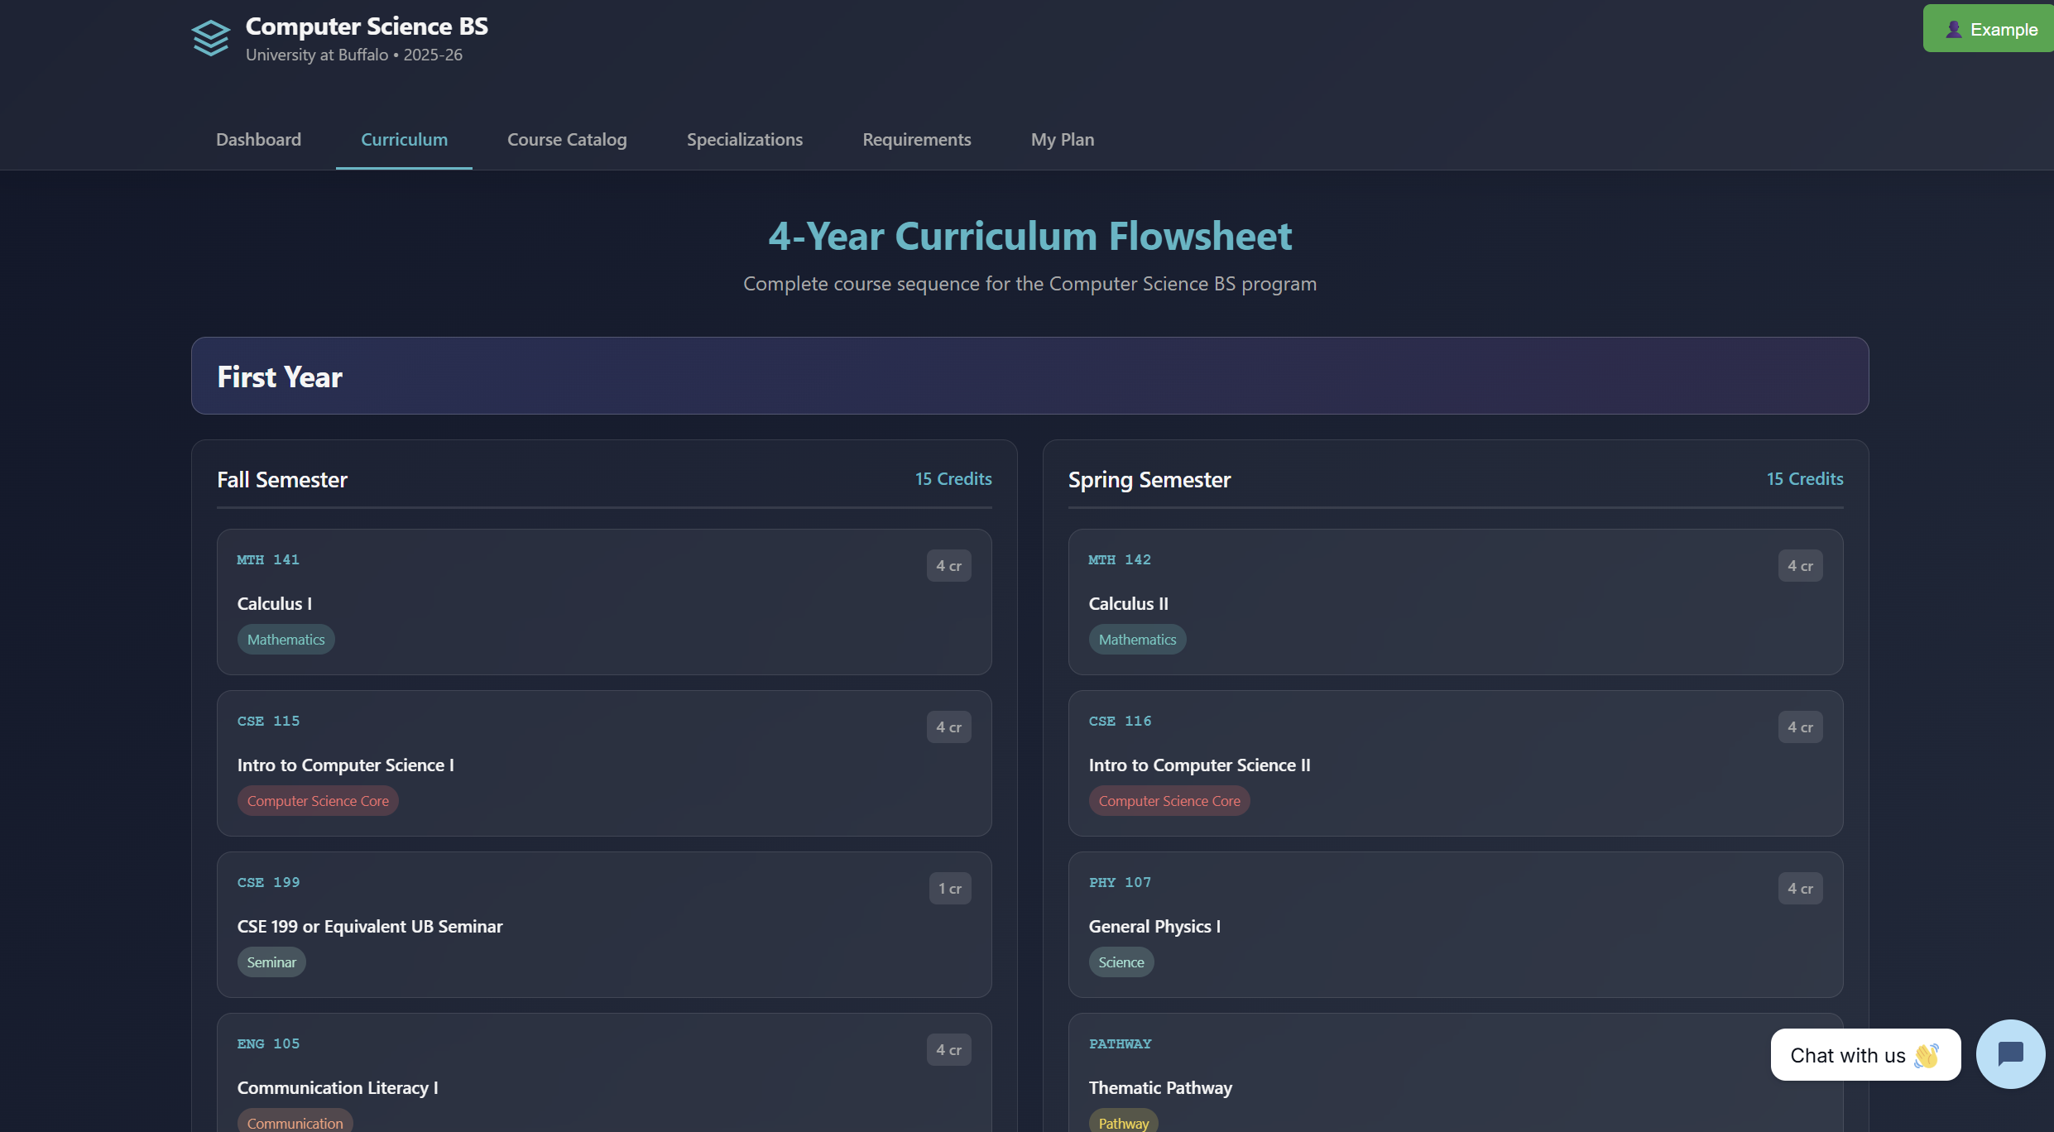
Task: Select the Requirements tab
Action: [x=916, y=139]
